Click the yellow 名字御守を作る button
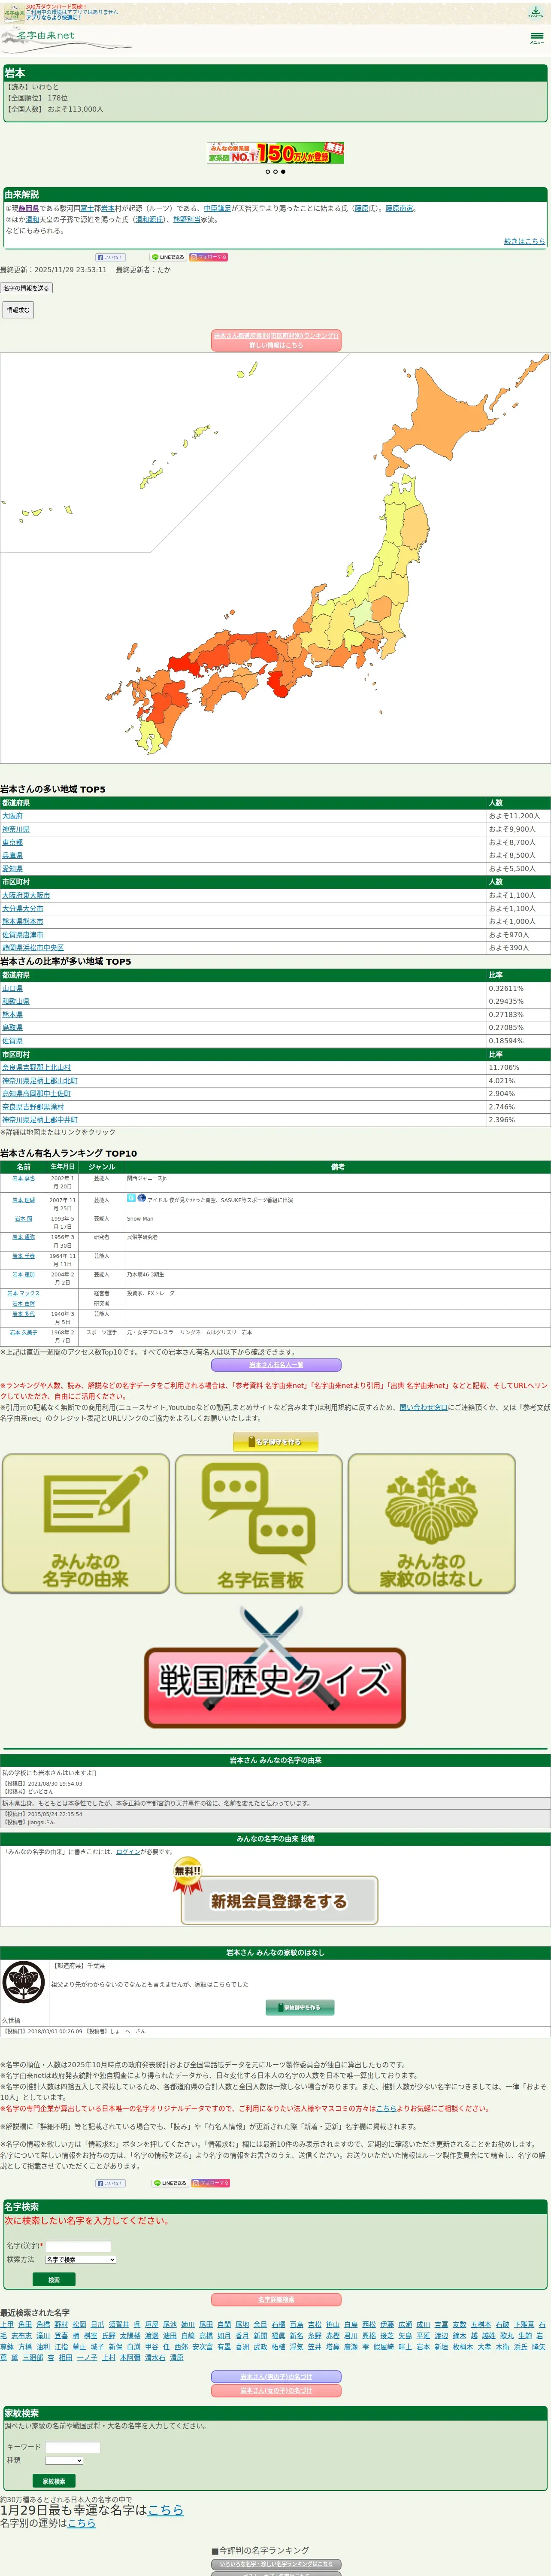Screen dimensions: 551x2576 pos(275,1442)
